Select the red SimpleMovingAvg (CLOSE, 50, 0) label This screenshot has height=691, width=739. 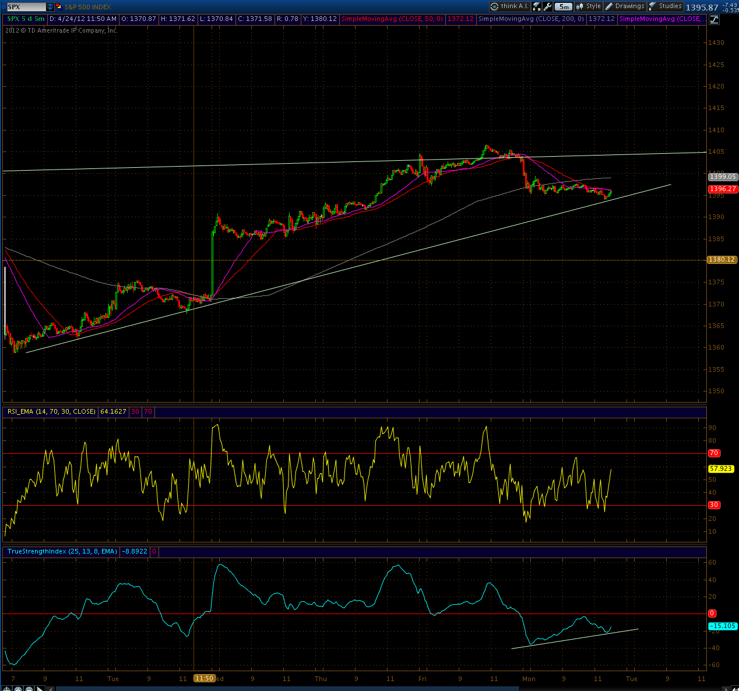(392, 19)
